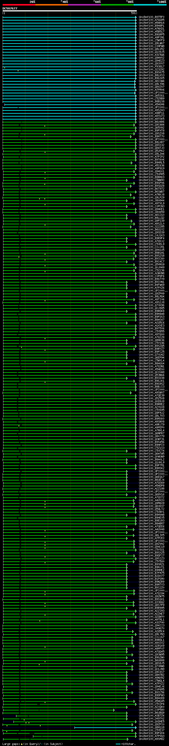Click the red 20% identity legend segment

[x=19, y=5]
